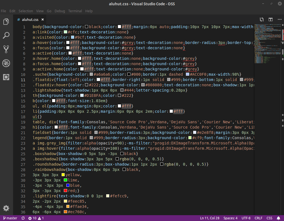Click the yellow color swatch on line 29
The width and height of the screenshot is (284, 221).
click(x=63, y=175)
